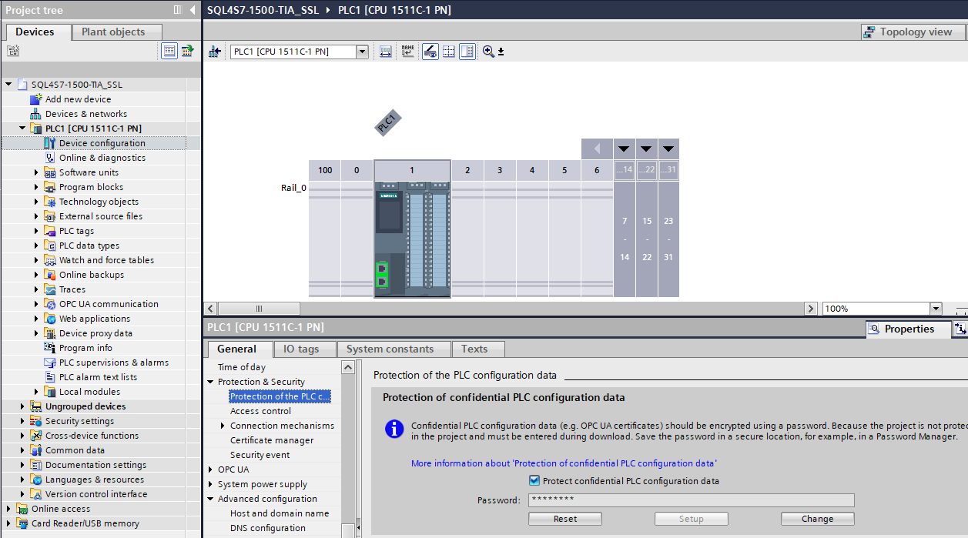Collapse the SQL4S7-1500-TIA_SSL project node
The image size is (968, 538).
[x=8, y=85]
